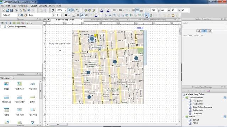Select the Image widget
This screenshot has width=227, height=127.
[x=6, y=85]
